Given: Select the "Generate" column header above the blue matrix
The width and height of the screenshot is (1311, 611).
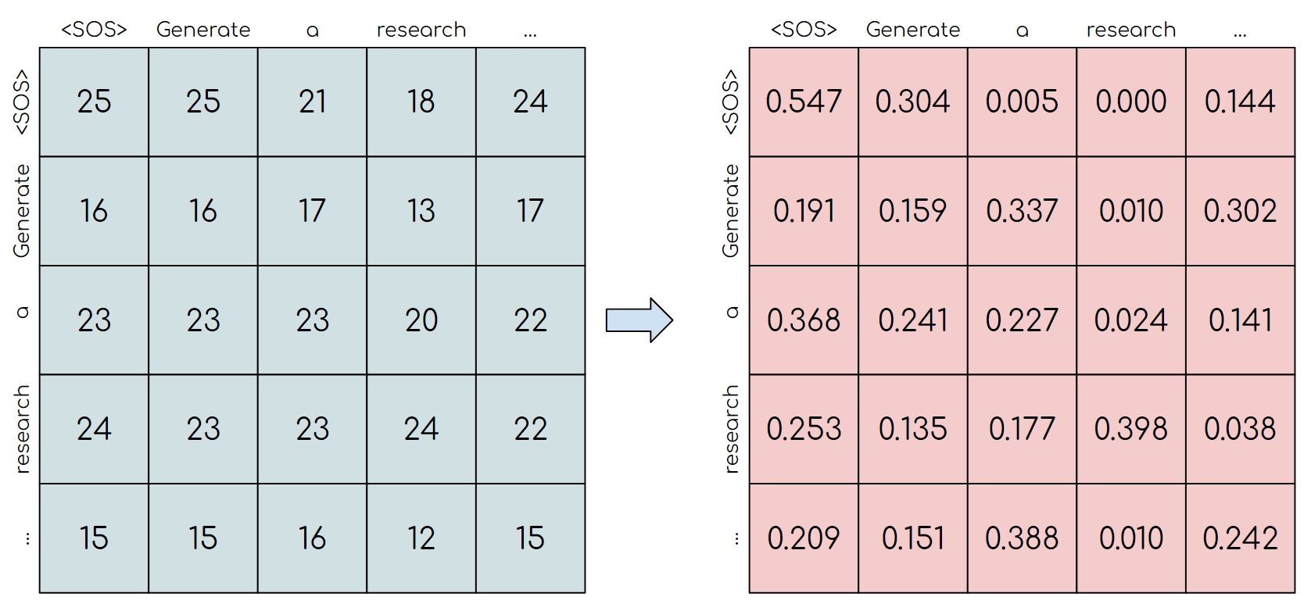Looking at the screenshot, I should (x=203, y=30).
